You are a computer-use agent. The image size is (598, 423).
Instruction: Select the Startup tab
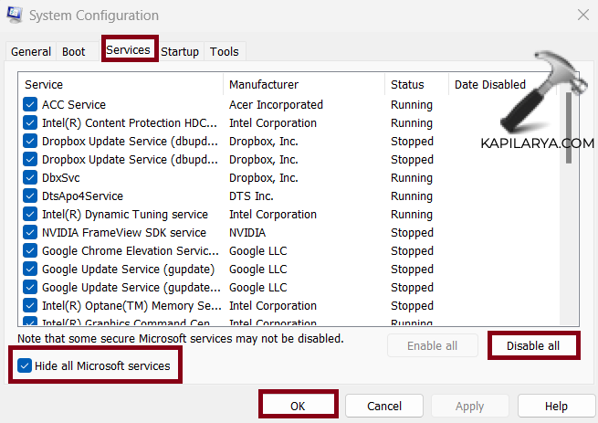pos(180,52)
